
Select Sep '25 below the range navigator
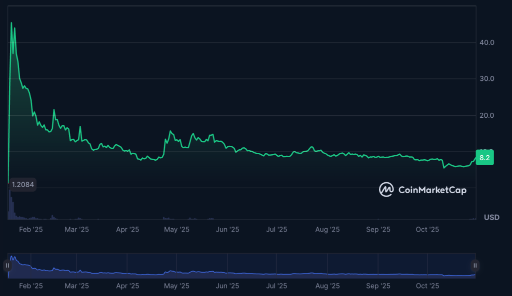tap(378, 286)
